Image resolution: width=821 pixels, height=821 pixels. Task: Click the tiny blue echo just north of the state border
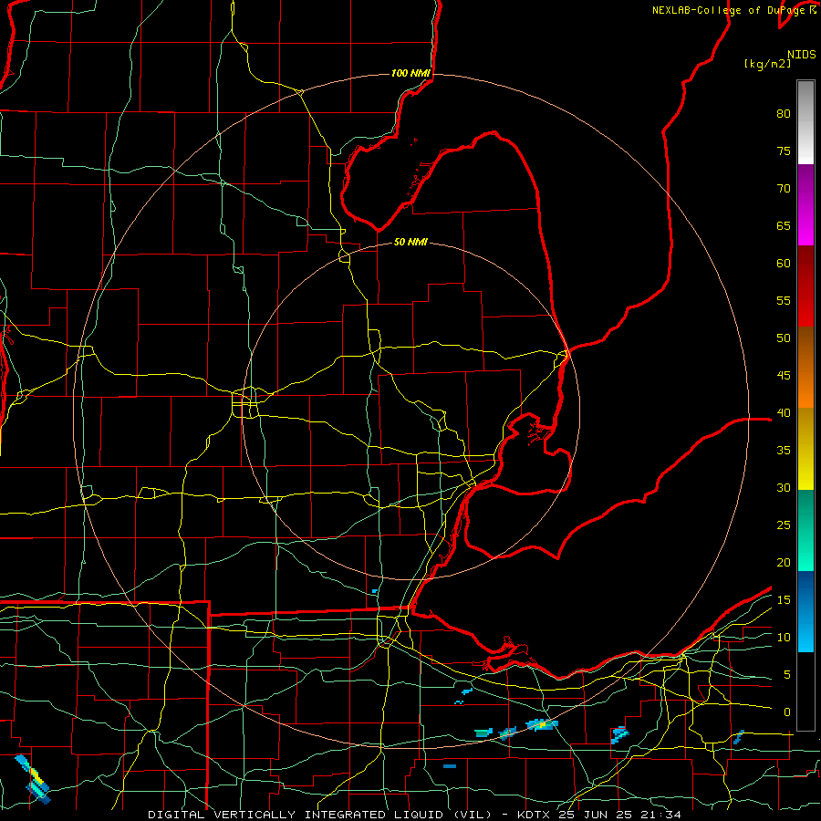point(375,591)
